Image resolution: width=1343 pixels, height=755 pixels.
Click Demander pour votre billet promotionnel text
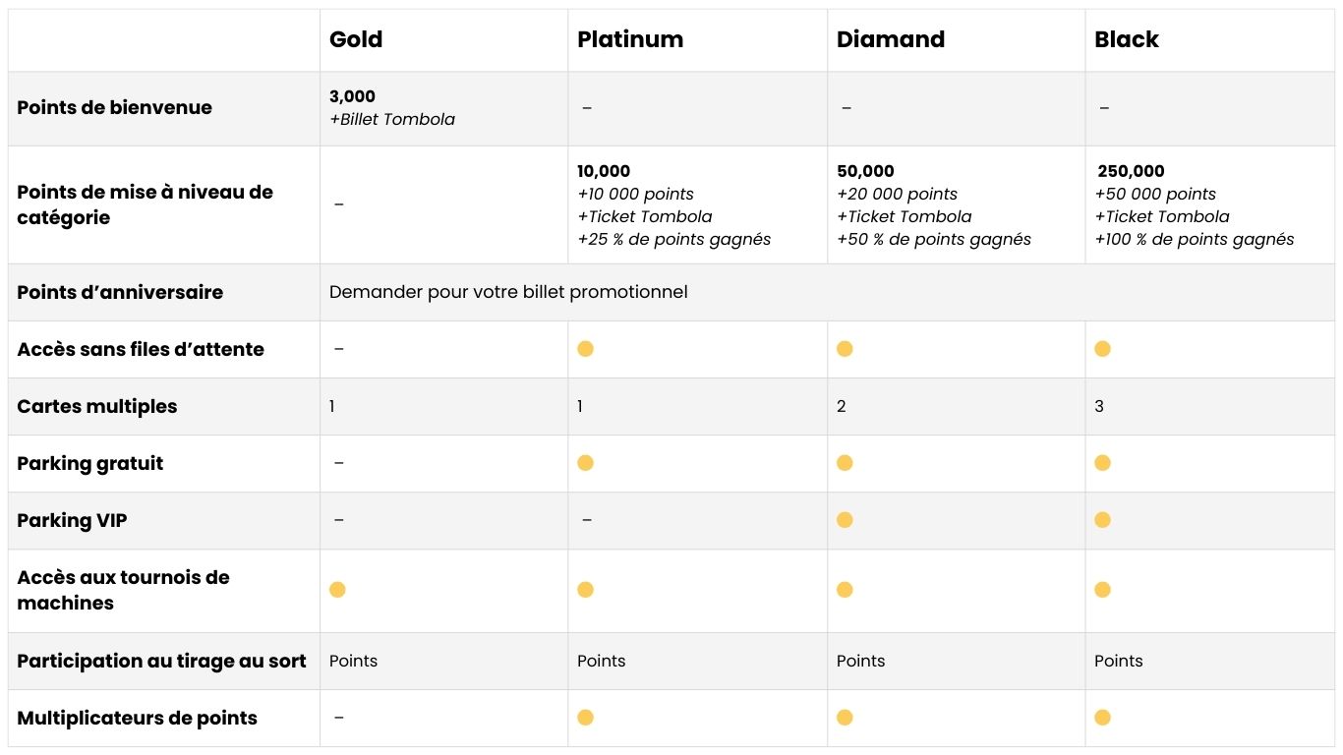click(x=508, y=292)
